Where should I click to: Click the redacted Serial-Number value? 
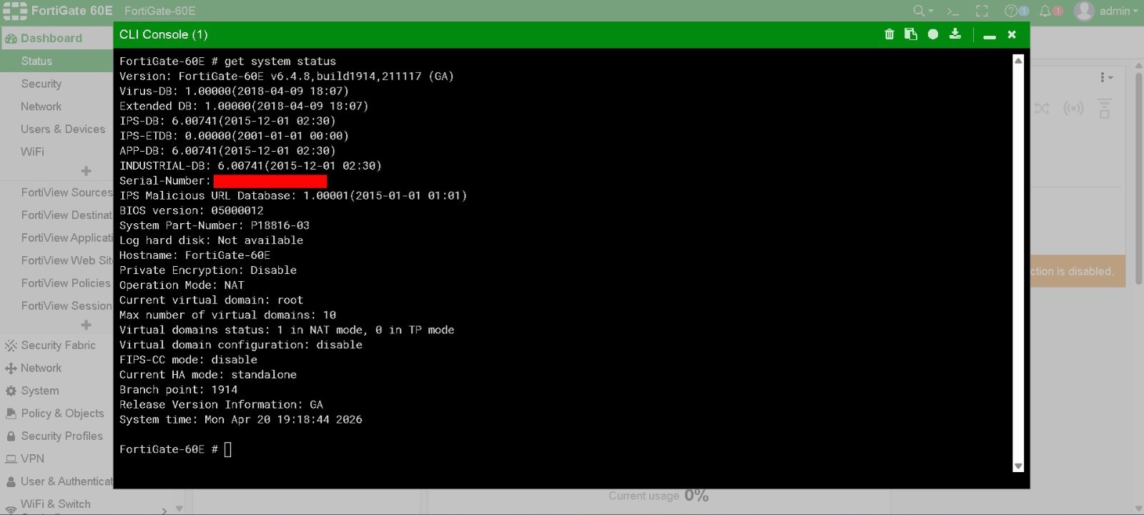tap(270, 181)
